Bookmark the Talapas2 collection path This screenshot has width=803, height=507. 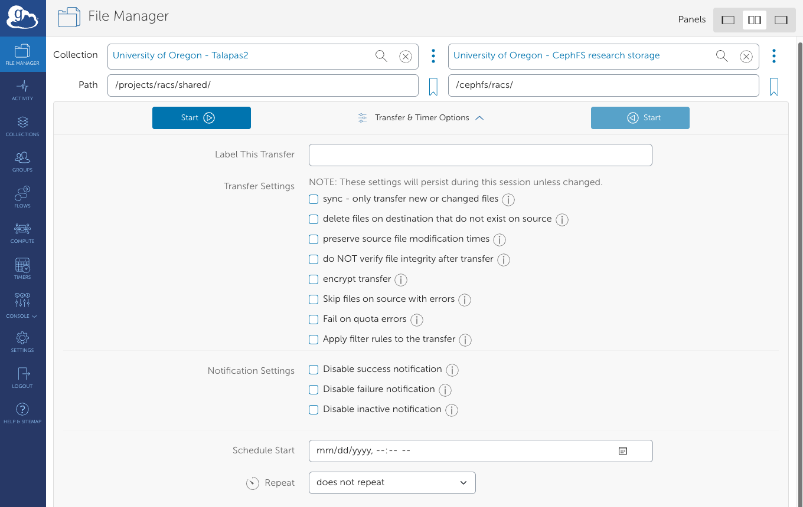(x=433, y=85)
